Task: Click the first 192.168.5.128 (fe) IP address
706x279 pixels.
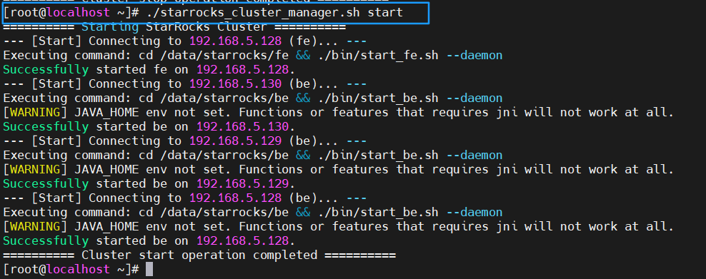Action: tap(236, 41)
